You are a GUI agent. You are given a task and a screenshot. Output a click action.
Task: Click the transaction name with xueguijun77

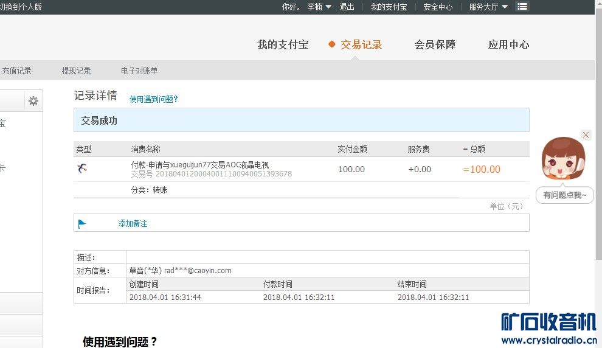pyautogui.click(x=200, y=165)
